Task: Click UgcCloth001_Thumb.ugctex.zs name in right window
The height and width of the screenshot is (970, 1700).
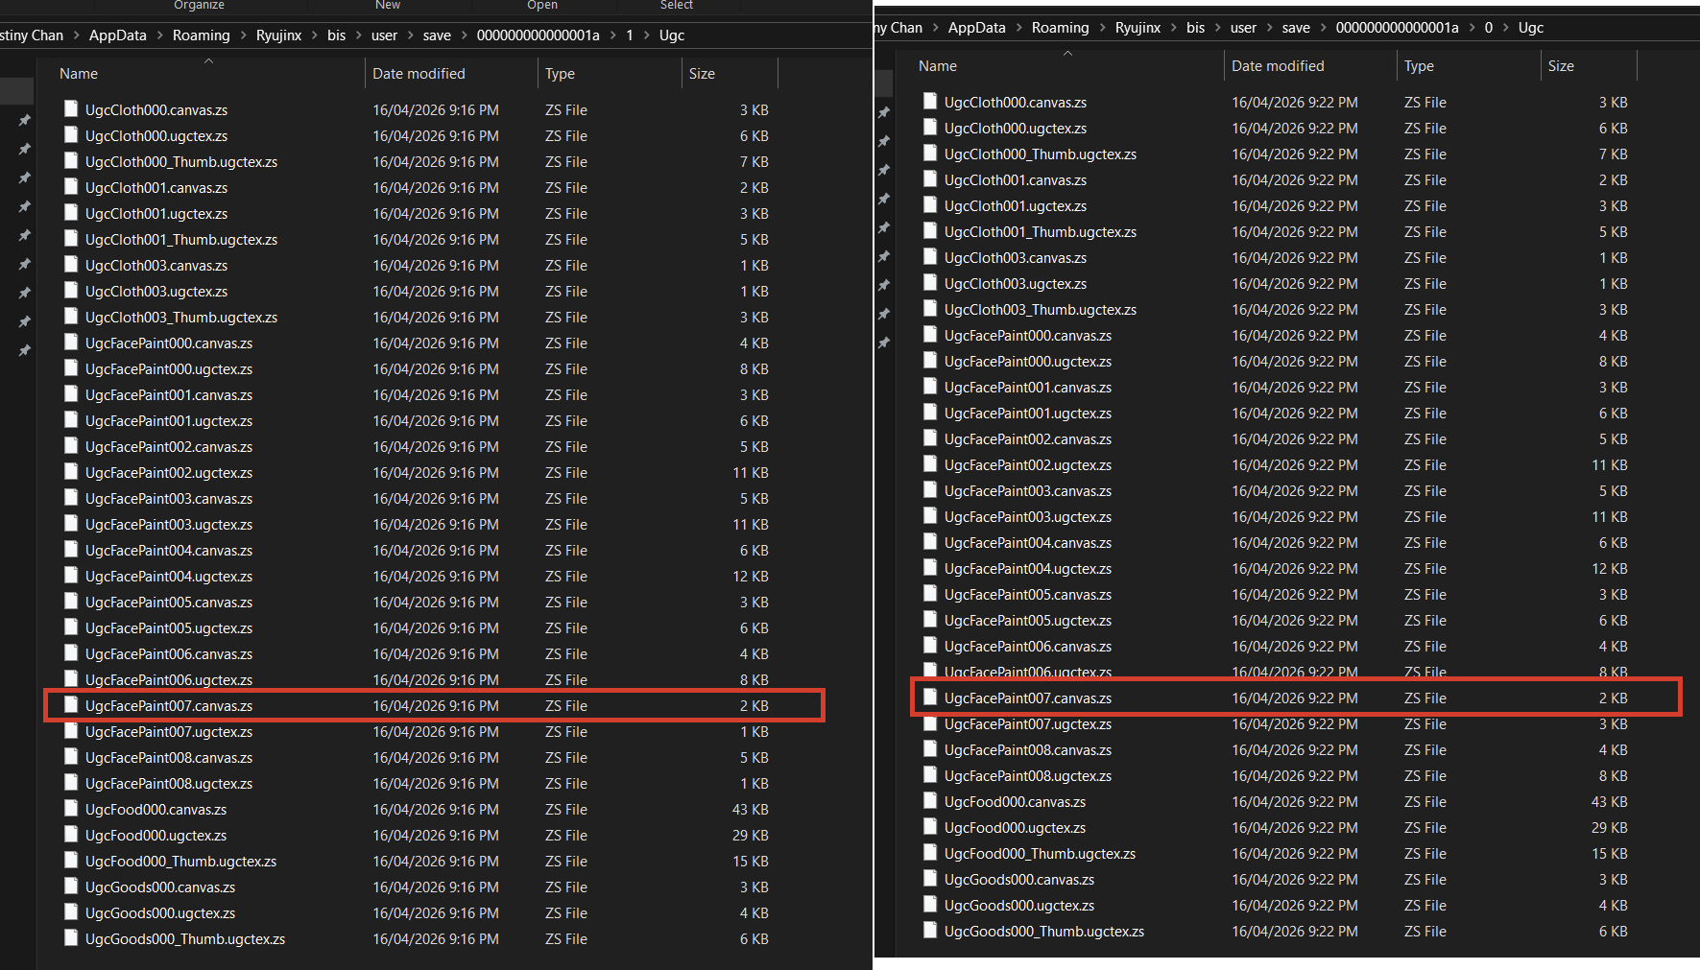Action: point(1041,231)
